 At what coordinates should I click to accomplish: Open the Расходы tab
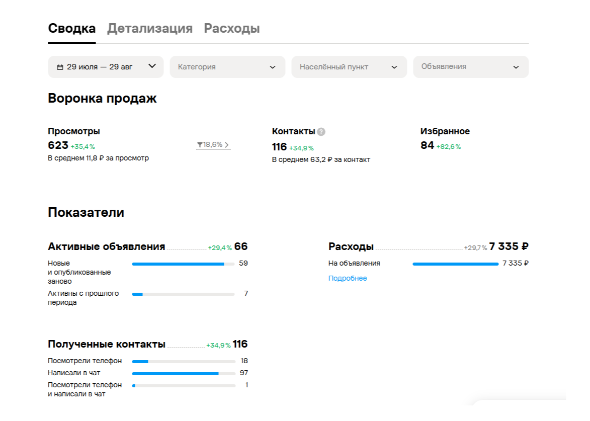click(232, 29)
